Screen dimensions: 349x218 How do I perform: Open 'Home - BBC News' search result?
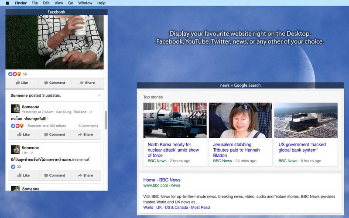tap(162, 180)
